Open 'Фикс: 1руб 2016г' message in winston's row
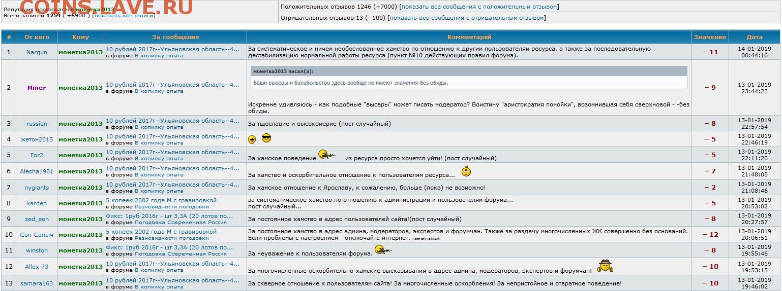This screenshot has width=782, height=291. click(x=169, y=247)
